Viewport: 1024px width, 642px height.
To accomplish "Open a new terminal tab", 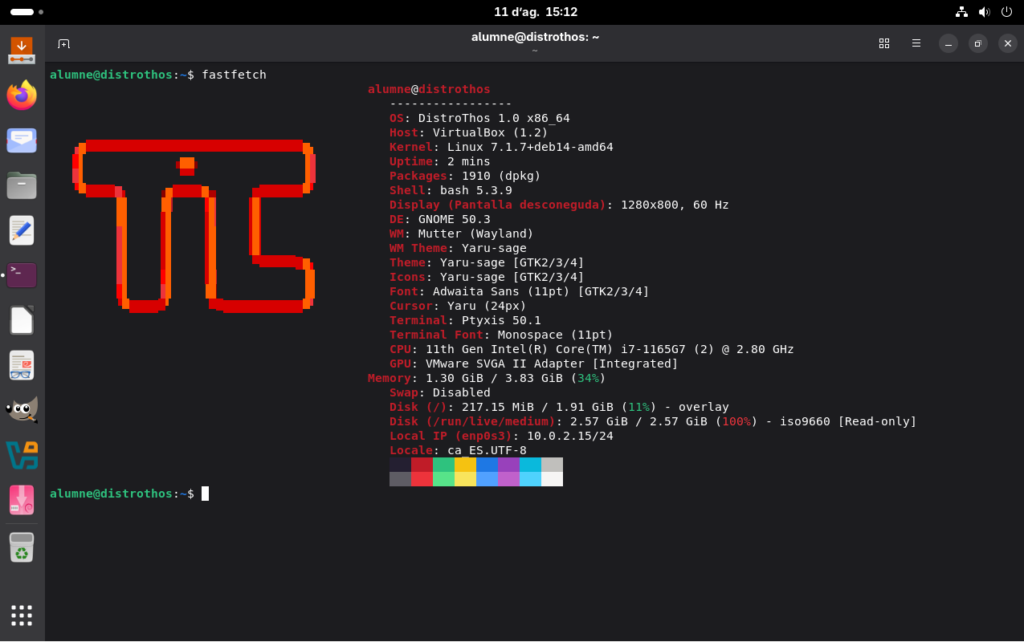I will [x=64, y=43].
